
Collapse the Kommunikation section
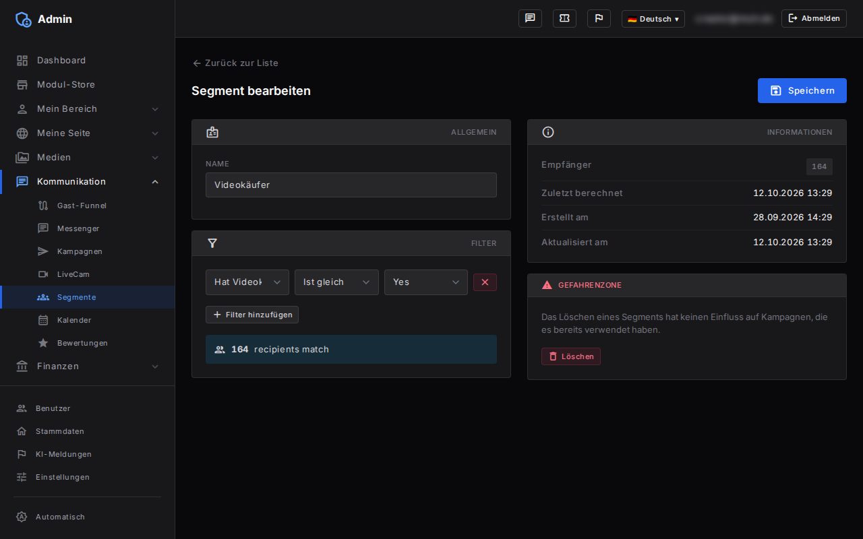[x=88, y=181]
